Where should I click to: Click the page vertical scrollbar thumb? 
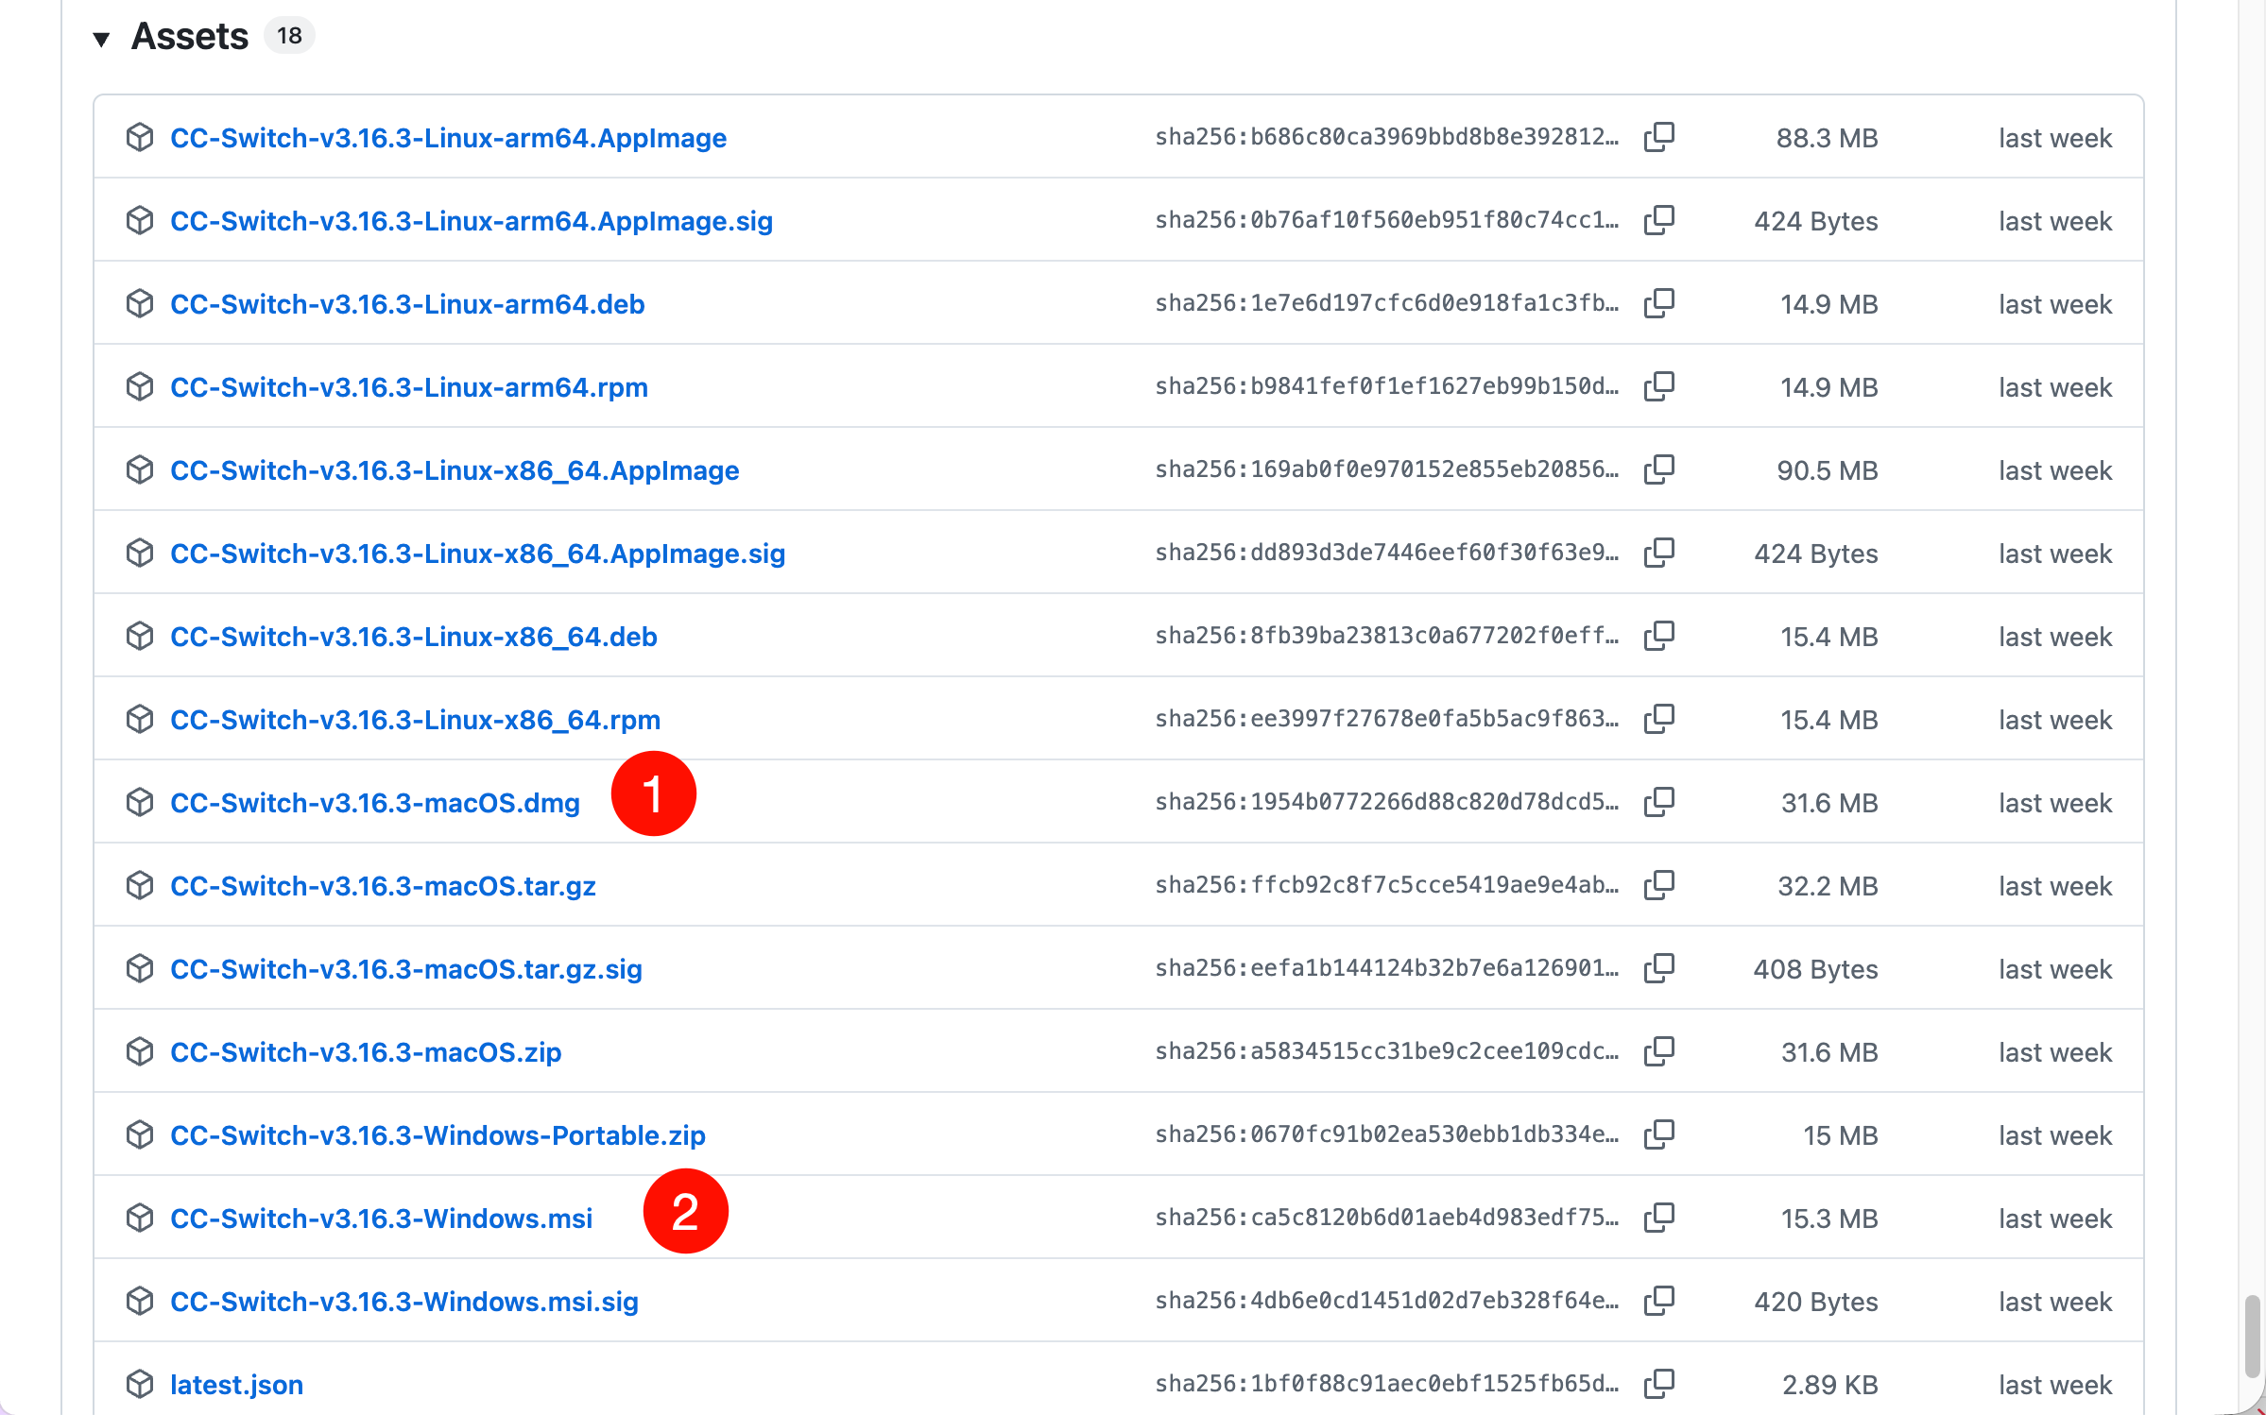(x=2253, y=1337)
